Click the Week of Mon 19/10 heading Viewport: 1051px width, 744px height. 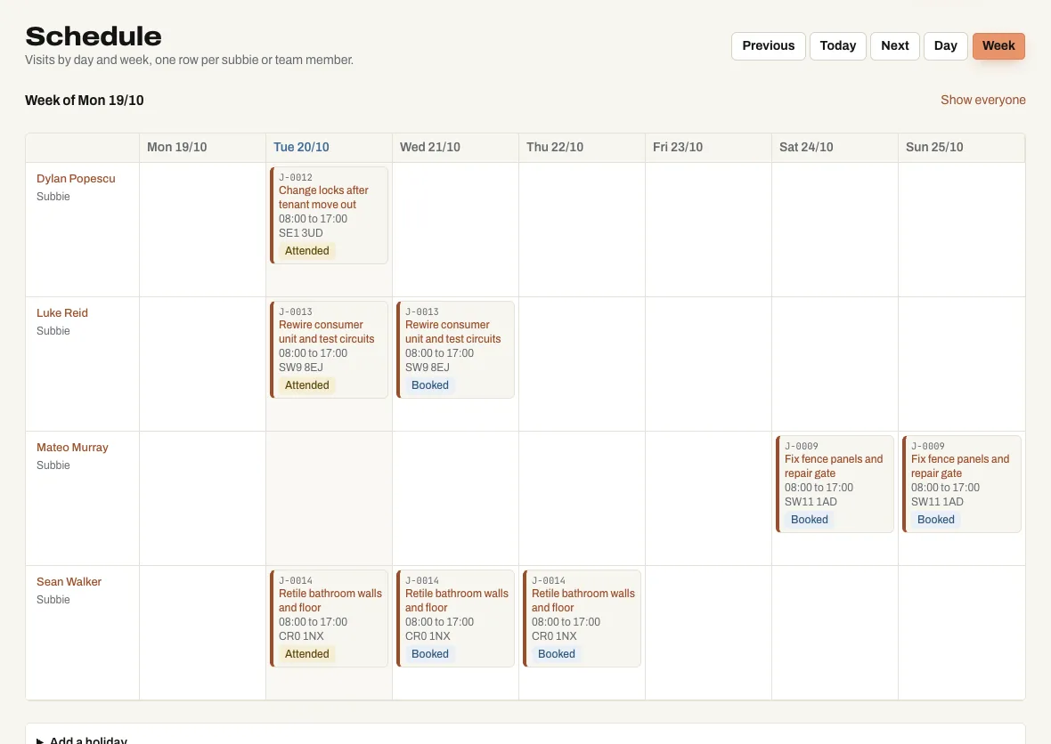85,101
